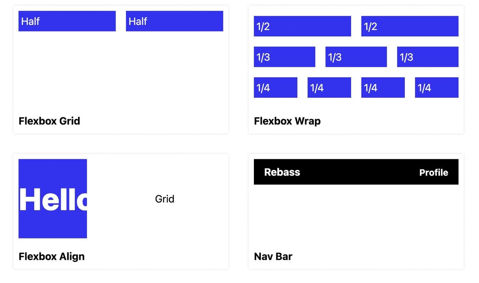Open the Flexbox Grid example title
This screenshot has width=479, height=283.
[x=49, y=121]
